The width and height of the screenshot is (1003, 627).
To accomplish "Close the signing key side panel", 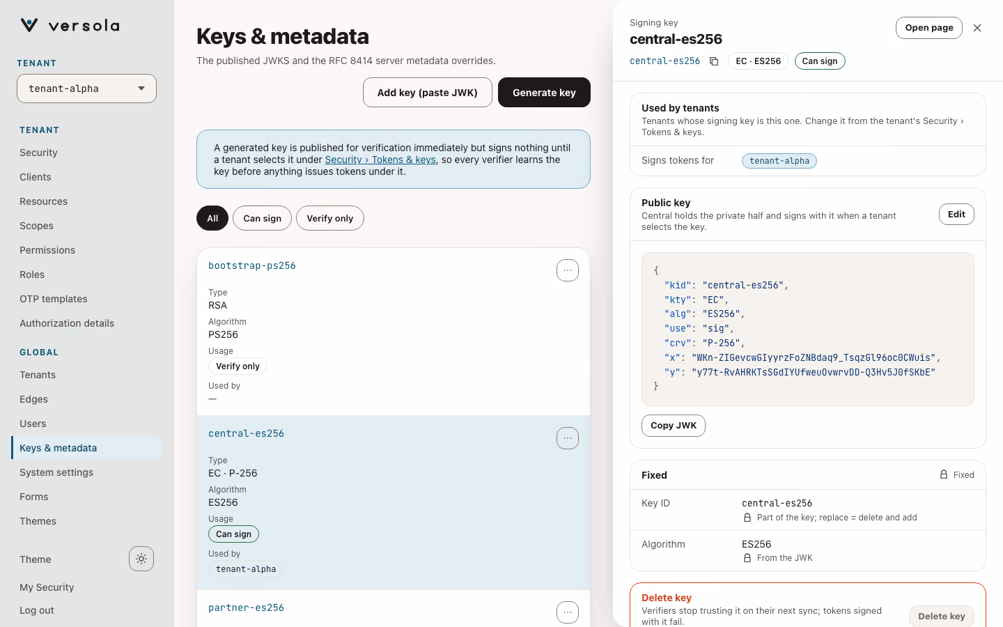I will tap(977, 28).
